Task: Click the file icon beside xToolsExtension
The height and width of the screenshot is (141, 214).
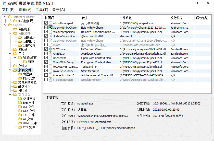Action: click(51, 79)
